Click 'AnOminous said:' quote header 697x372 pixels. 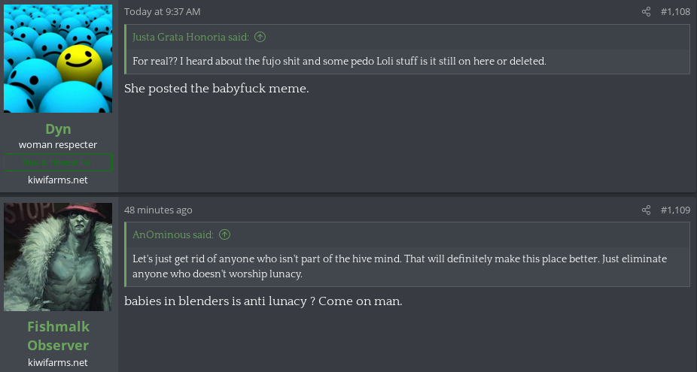[173, 234]
